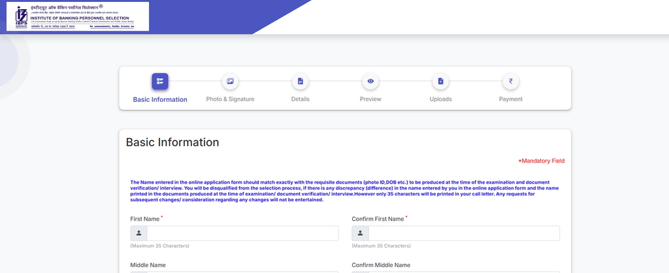Click the Photo & Signature step label
This screenshot has width=669, height=273.
pyautogui.click(x=230, y=99)
